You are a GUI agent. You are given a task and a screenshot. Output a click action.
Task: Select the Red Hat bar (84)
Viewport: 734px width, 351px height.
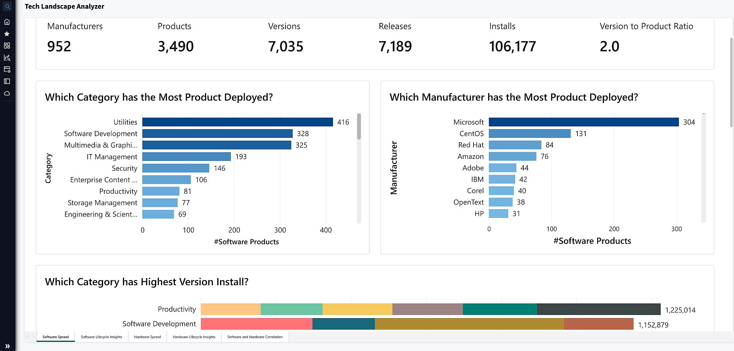(x=515, y=145)
